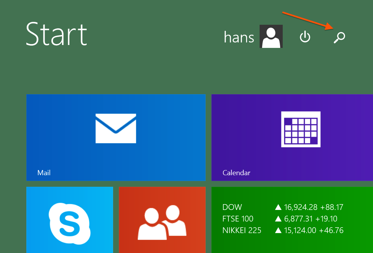Screen dimensions: 373x253
Task: Click the DOW value 16,924.28
Action: pyautogui.click(x=299, y=207)
